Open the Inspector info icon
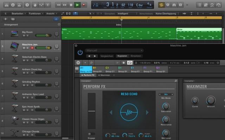 click(13, 5)
